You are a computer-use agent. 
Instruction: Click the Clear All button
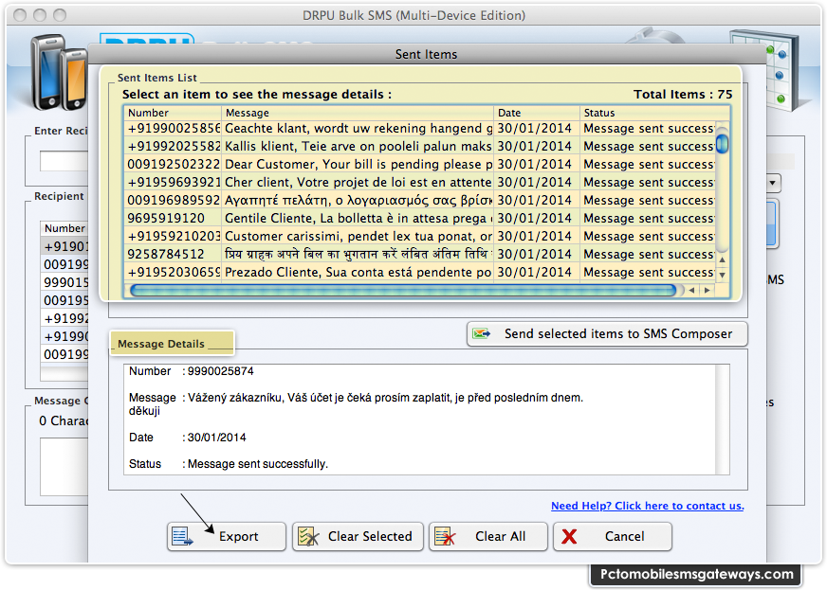click(487, 536)
